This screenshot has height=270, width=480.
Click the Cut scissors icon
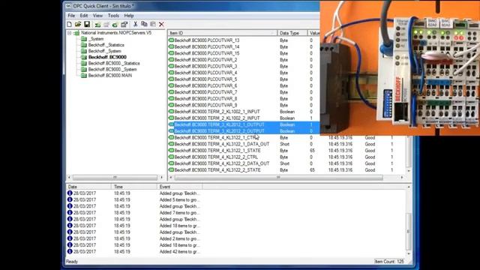pos(135,24)
